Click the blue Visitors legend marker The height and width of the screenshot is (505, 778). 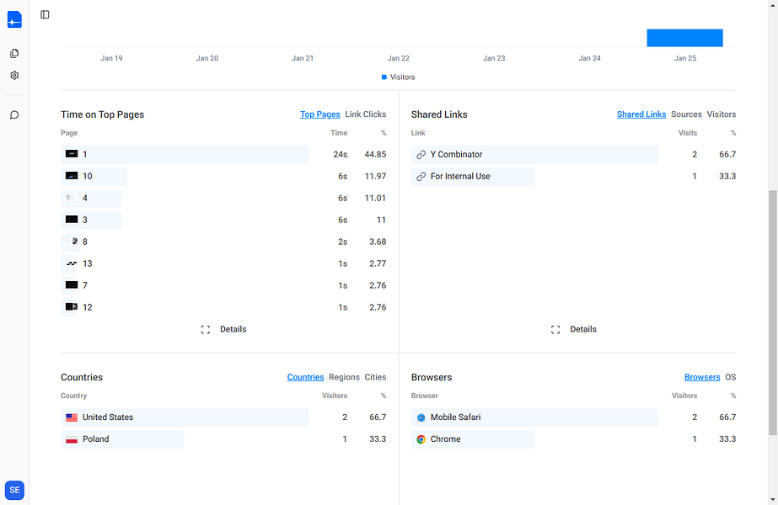[384, 77]
